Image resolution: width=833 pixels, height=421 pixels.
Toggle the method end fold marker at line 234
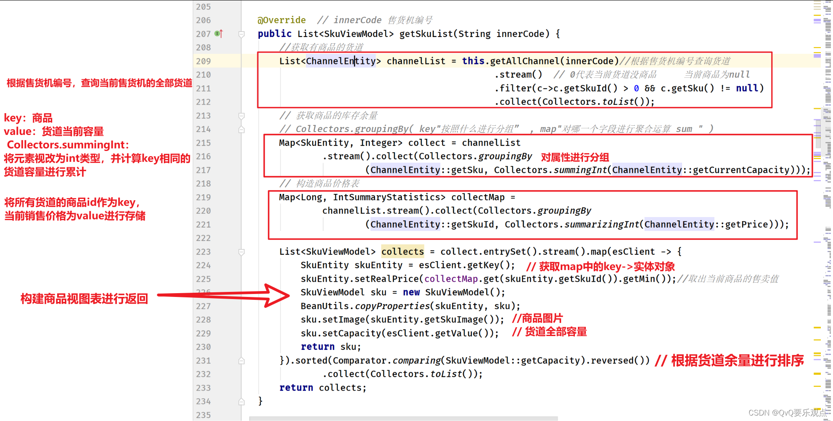click(242, 402)
